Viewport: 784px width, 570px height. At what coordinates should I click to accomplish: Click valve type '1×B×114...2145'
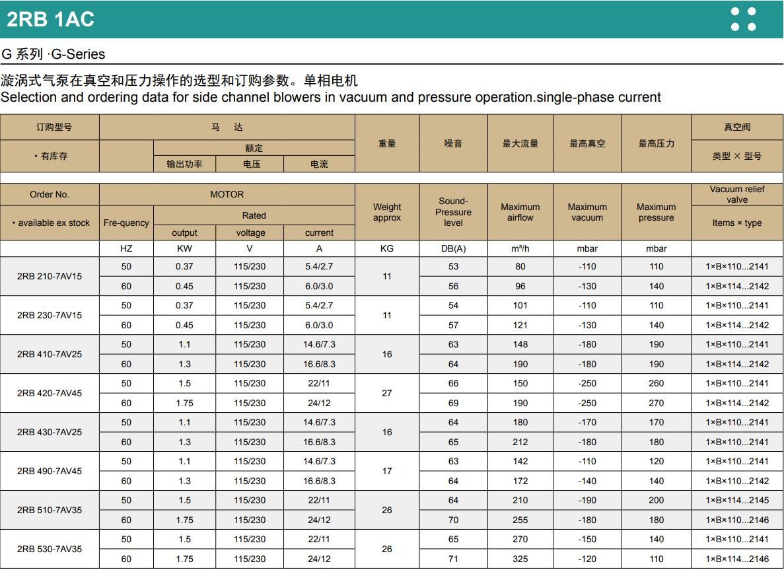click(x=737, y=500)
